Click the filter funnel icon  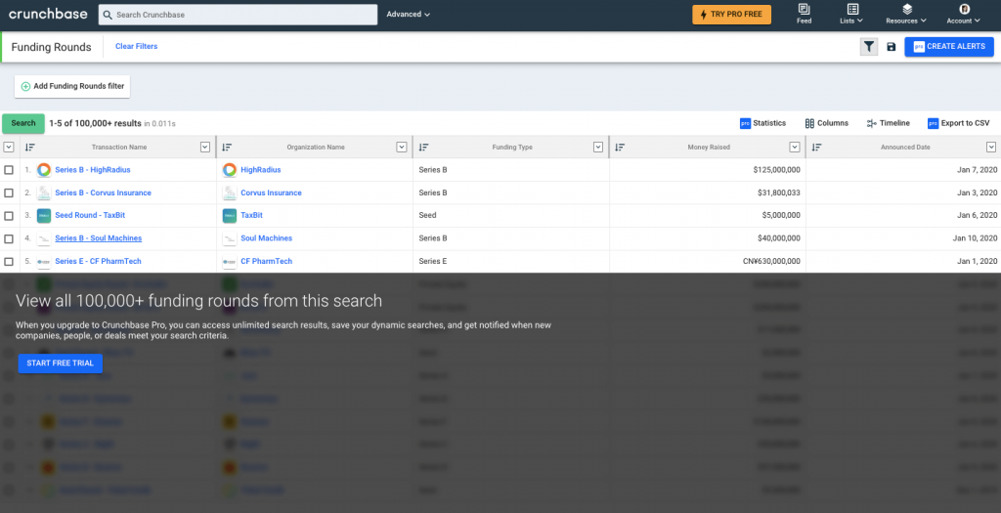click(868, 47)
